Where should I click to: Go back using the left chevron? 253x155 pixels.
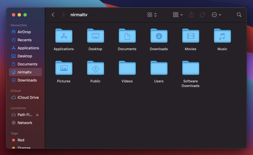tap(53, 15)
